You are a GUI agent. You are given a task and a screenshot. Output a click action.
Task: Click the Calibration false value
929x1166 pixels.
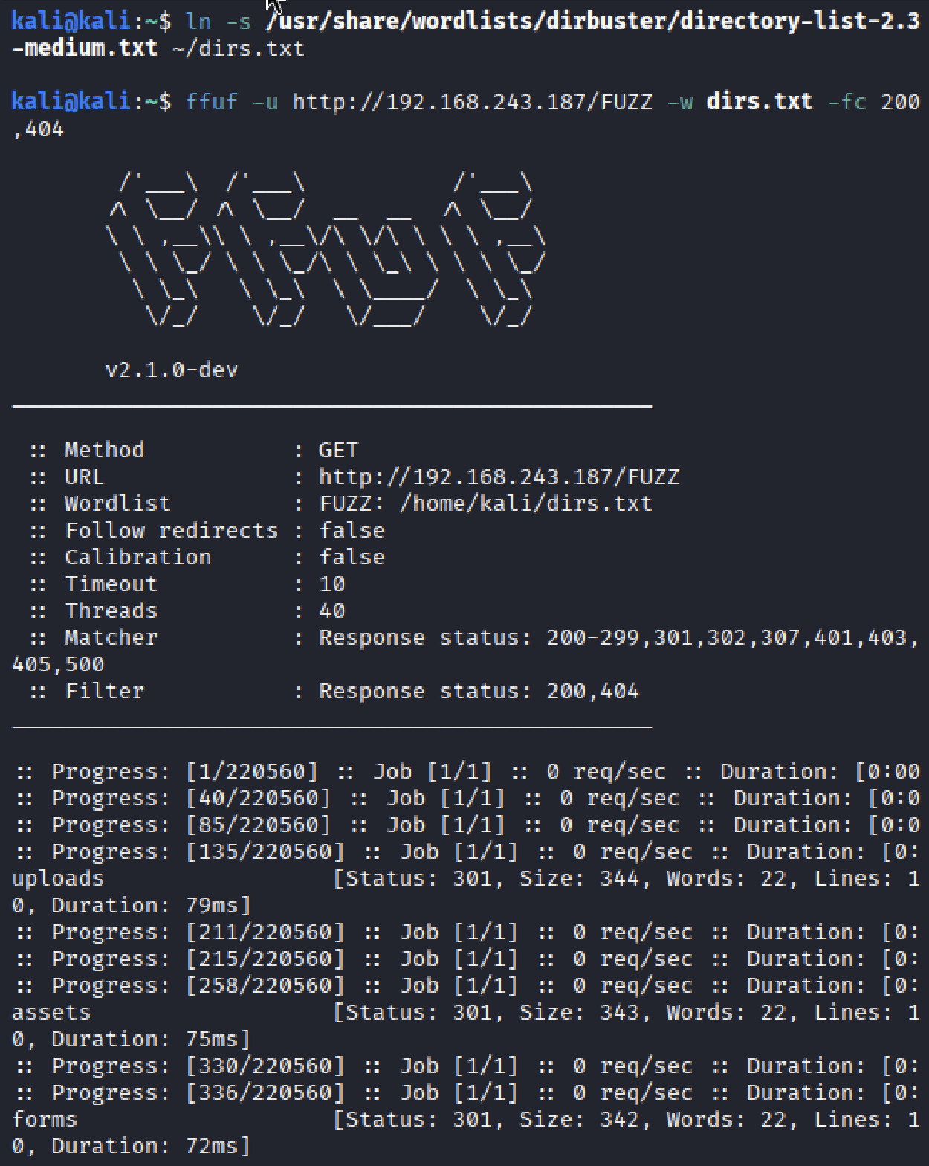[352, 557]
